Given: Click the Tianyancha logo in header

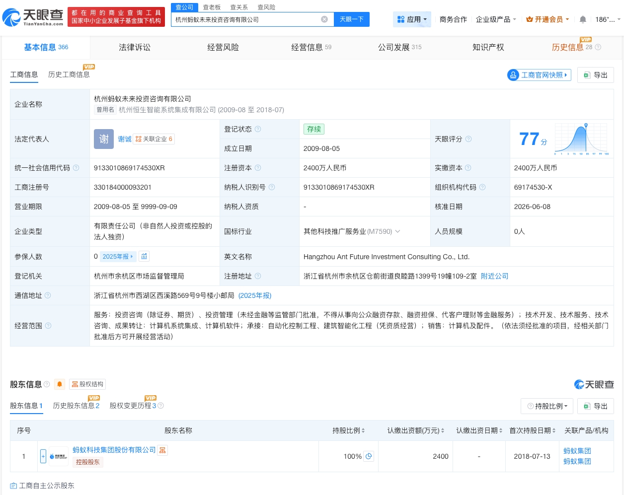Looking at the screenshot, I should [33, 17].
